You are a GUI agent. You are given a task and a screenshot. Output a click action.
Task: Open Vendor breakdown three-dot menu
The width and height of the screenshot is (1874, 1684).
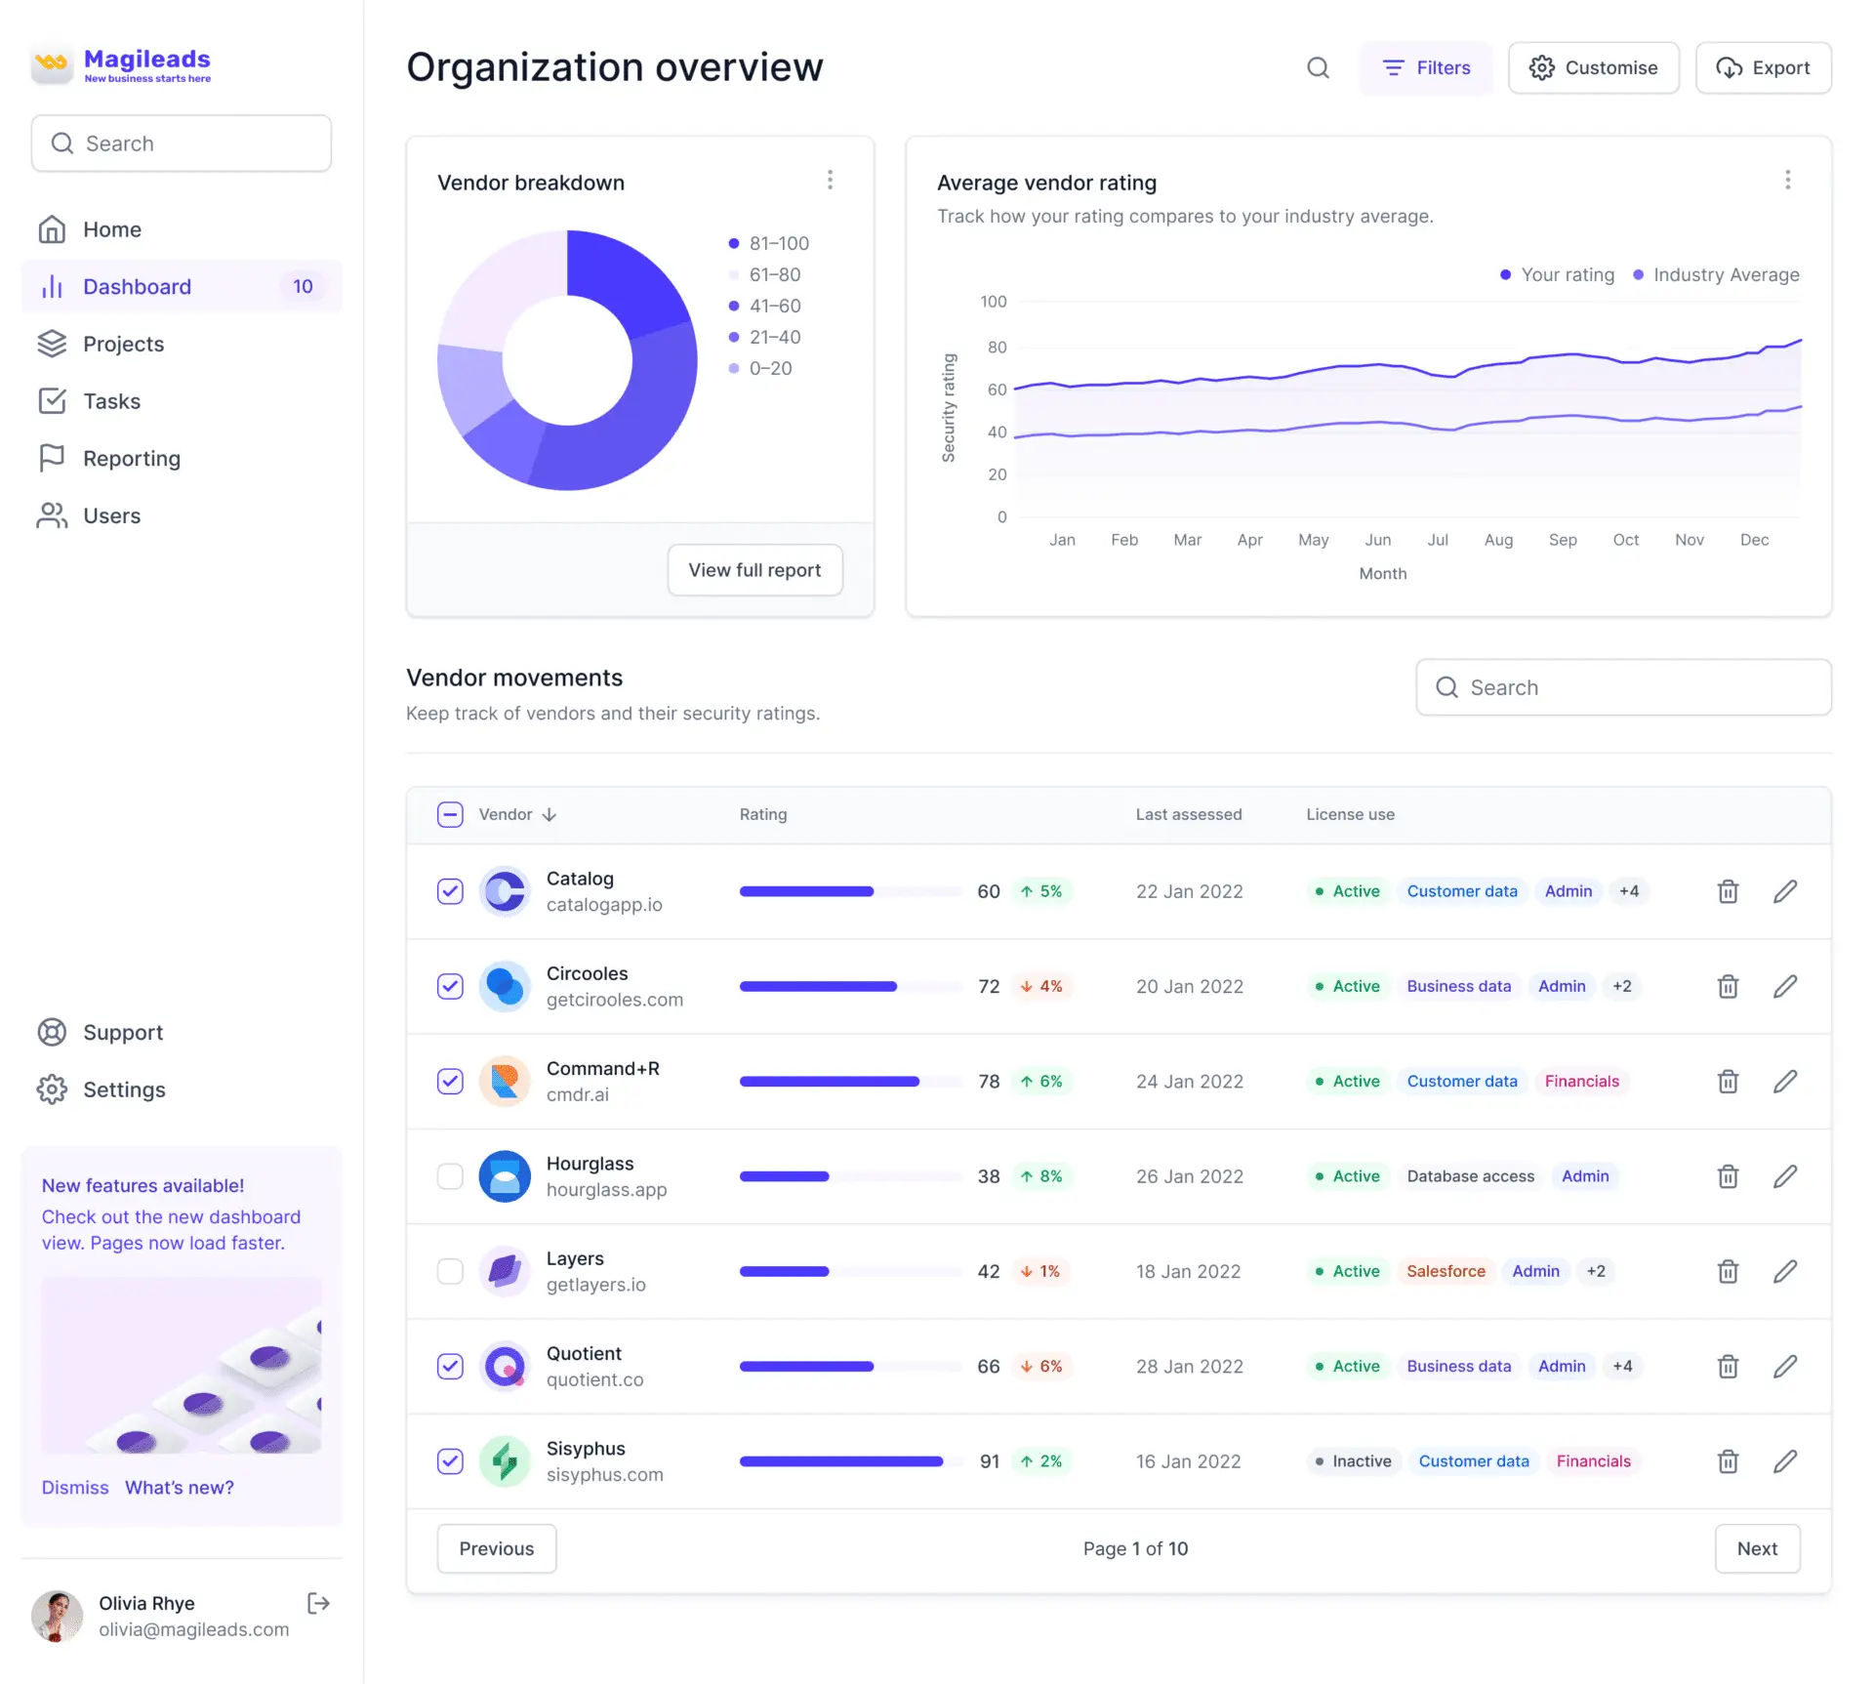point(830,181)
